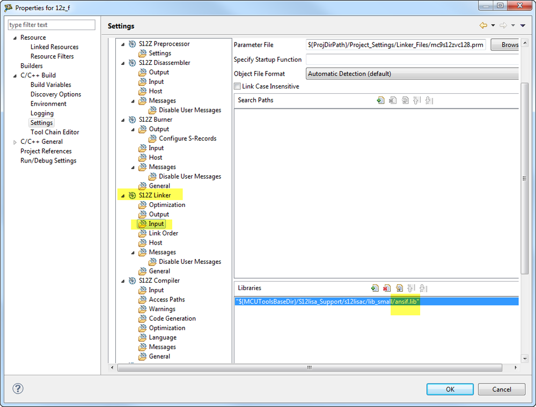Click the back navigation arrow icon

483,25
